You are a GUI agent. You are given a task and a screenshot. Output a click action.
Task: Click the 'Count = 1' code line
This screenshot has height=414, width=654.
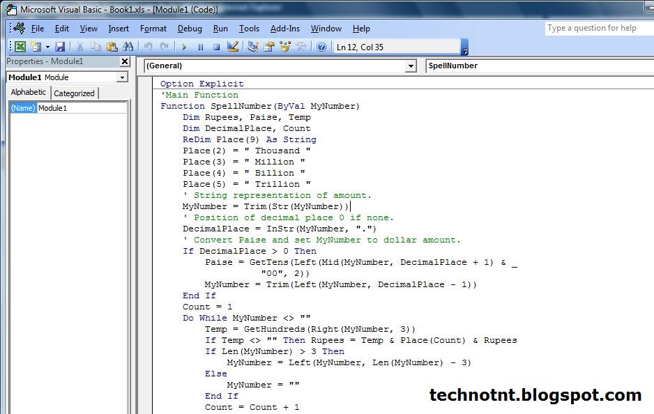207,307
